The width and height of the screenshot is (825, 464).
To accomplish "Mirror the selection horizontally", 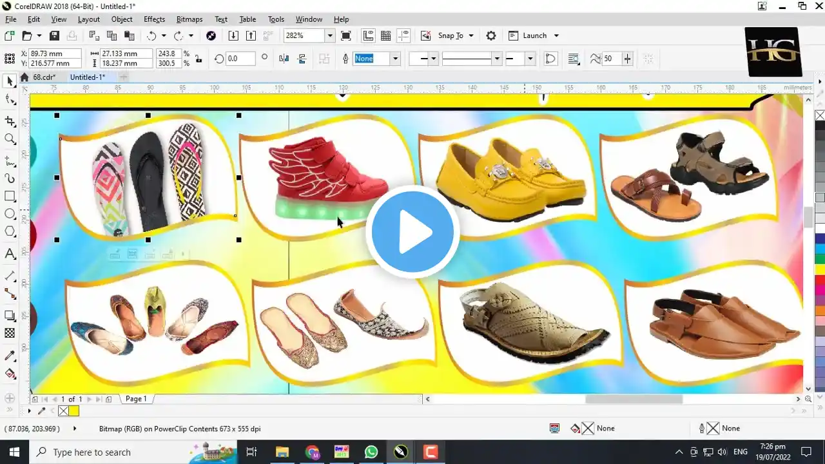I will (x=284, y=58).
